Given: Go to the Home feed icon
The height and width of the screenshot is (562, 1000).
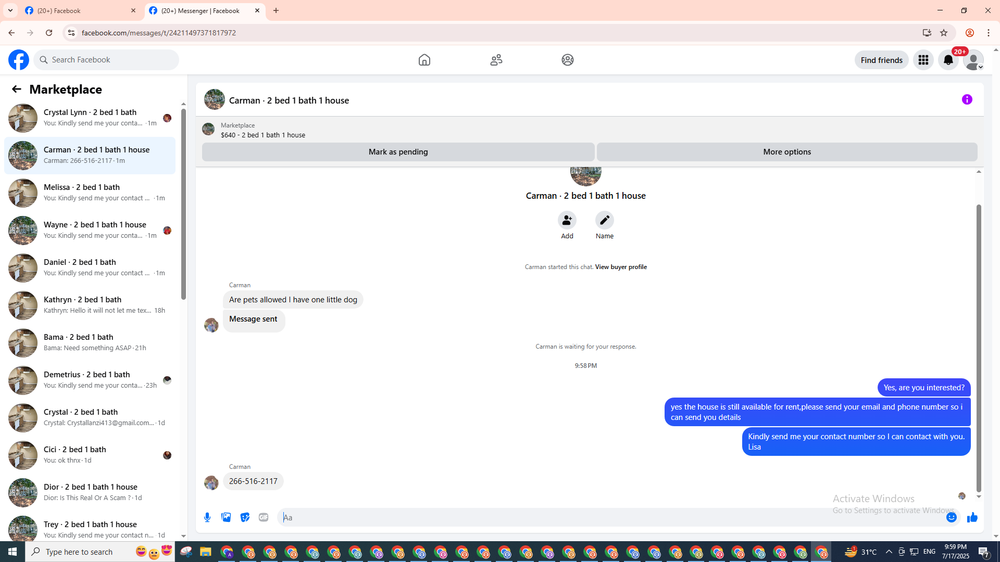Looking at the screenshot, I should pos(424,60).
